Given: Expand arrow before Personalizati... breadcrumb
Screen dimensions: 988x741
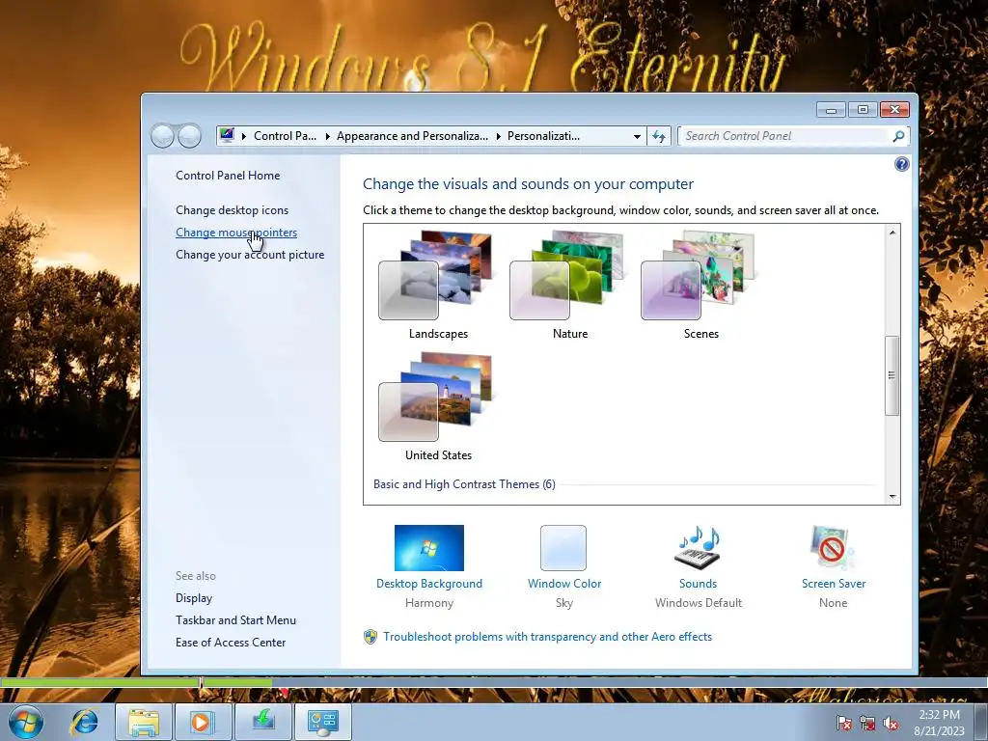Looking at the screenshot, I should 499,136.
